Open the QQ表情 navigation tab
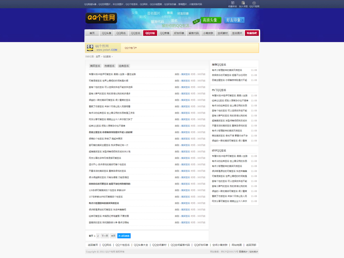This screenshot has height=258, width=344. pyautogui.click(x=165, y=33)
